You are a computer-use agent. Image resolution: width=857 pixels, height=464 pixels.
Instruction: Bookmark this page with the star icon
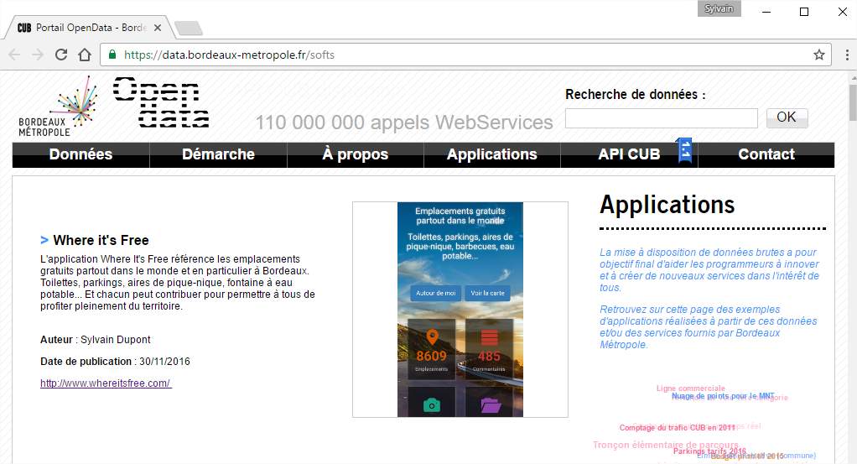(x=818, y=55)
